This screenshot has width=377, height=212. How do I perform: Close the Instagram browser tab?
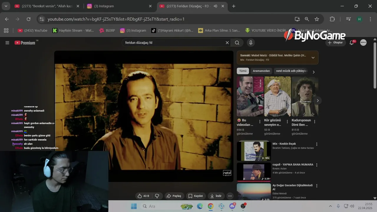(150, 6)
